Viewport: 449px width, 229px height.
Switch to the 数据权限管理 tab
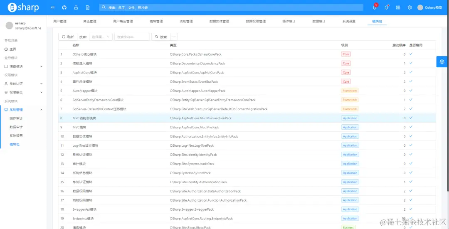[x=256, y=22]
